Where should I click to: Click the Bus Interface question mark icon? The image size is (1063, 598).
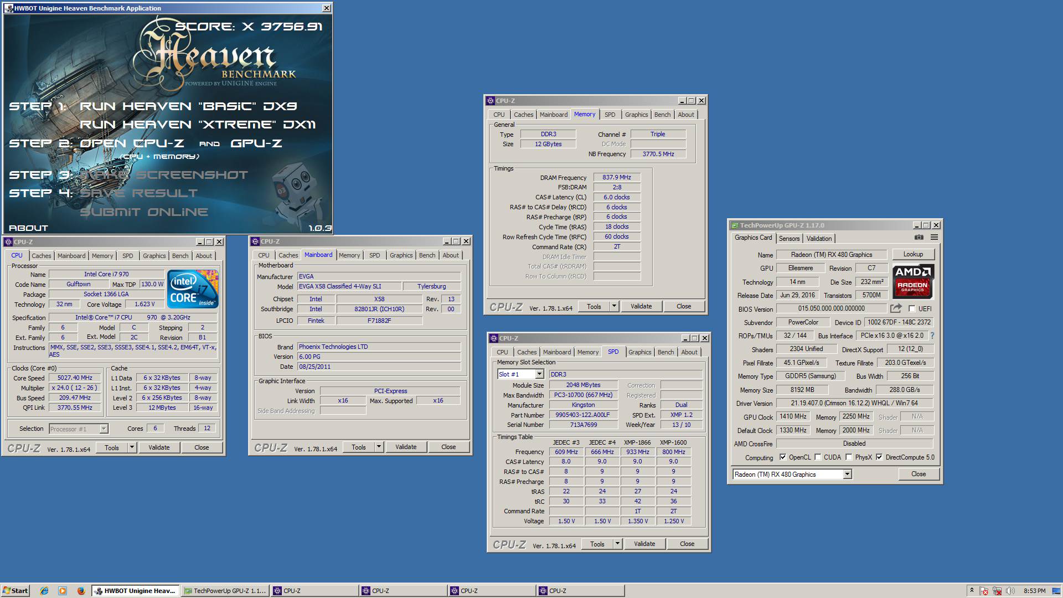point(932,336)
